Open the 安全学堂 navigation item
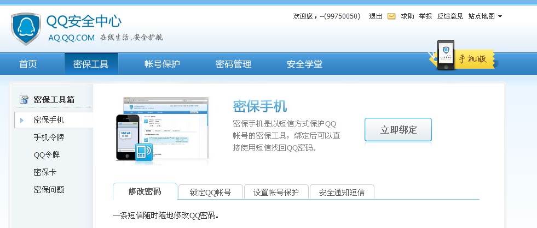Image resolution: width=537 pixels, height=228 pixels. [304, 64]
